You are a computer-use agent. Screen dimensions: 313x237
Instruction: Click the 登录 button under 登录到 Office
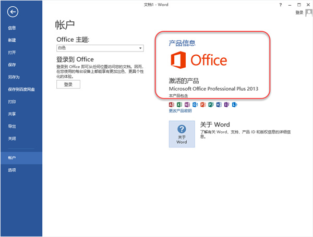coord(68,84)
